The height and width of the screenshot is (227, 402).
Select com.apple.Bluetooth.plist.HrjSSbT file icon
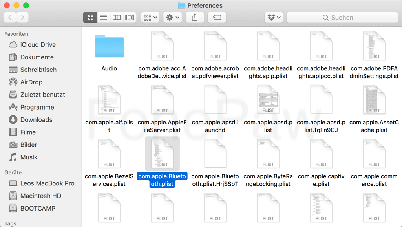coord(215,154)
